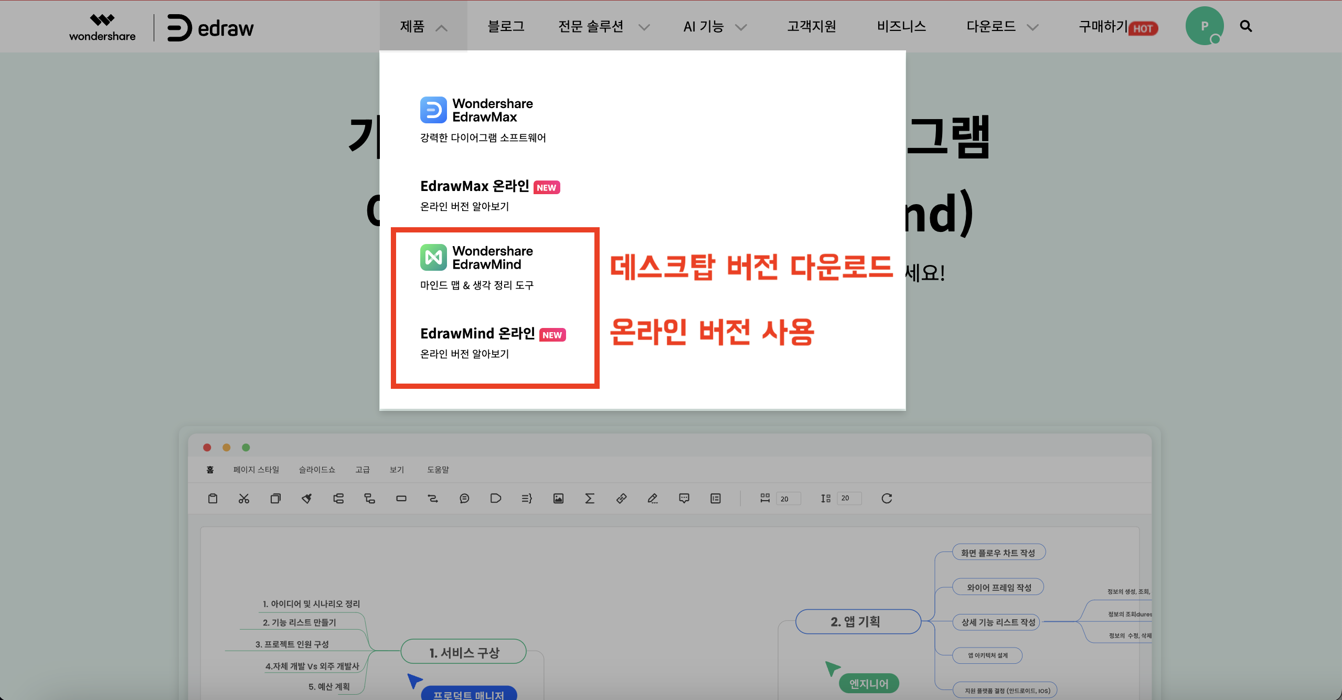Screen dimensions: 1342x700
Task: Click the floating topic rectangle icon
Action: (401, 499)
